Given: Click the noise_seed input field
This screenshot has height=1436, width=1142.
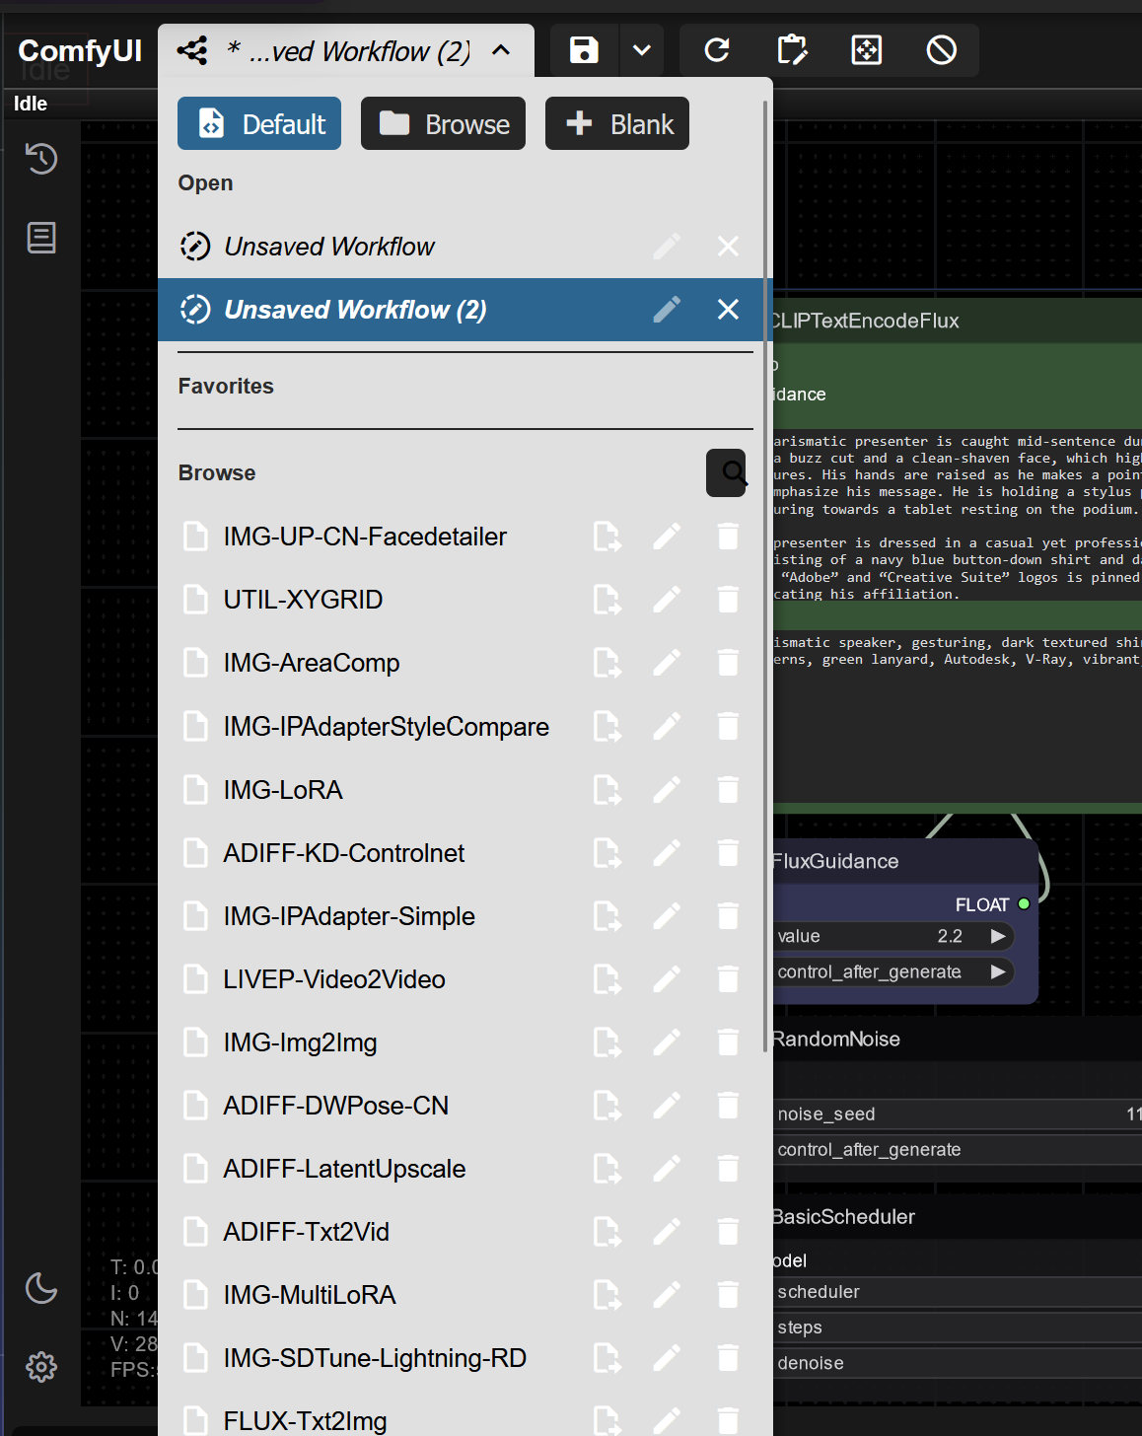Looking at the screenshot, I should (x=937, y=1113).
